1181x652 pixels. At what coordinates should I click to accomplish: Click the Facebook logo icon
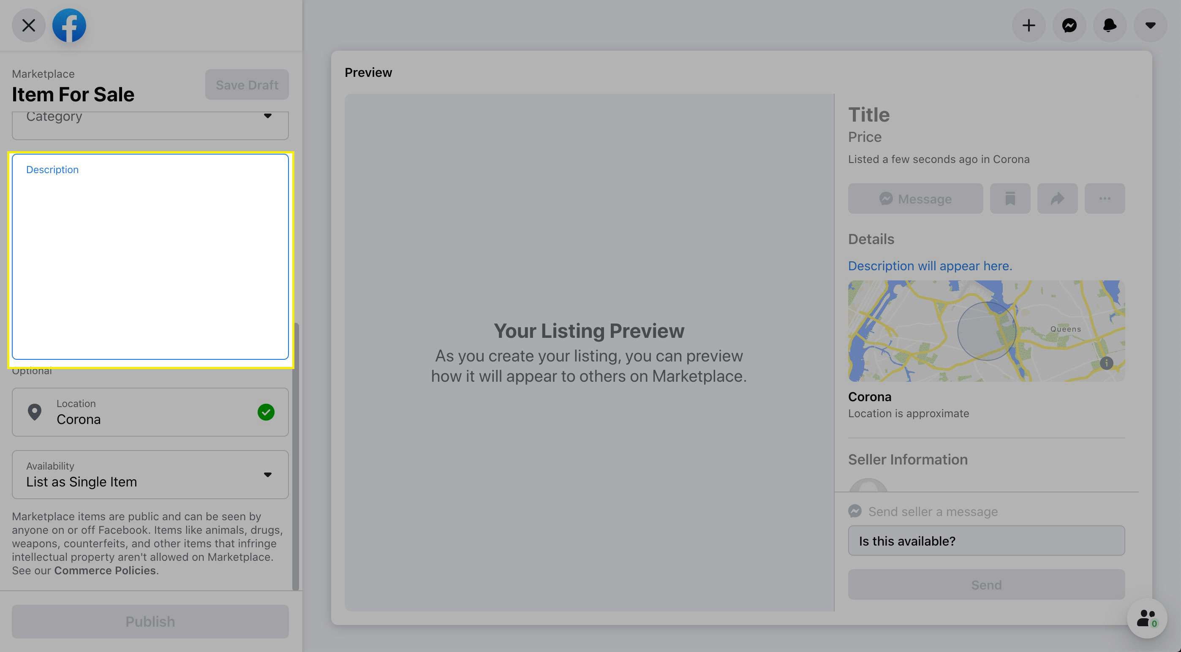click(x=69, y=25)
